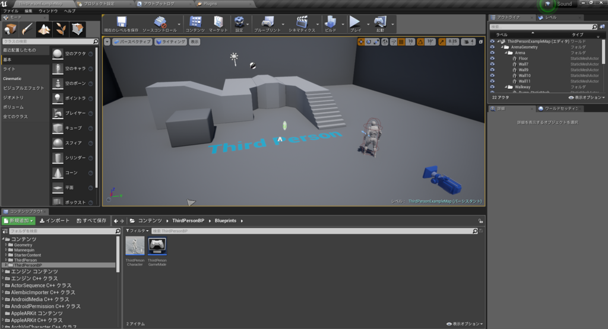Open the File menu
Viewport: 608px width, 329px height.
tap(11, 11)
